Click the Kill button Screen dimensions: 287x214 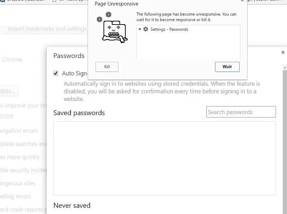[x=107, y=67]
